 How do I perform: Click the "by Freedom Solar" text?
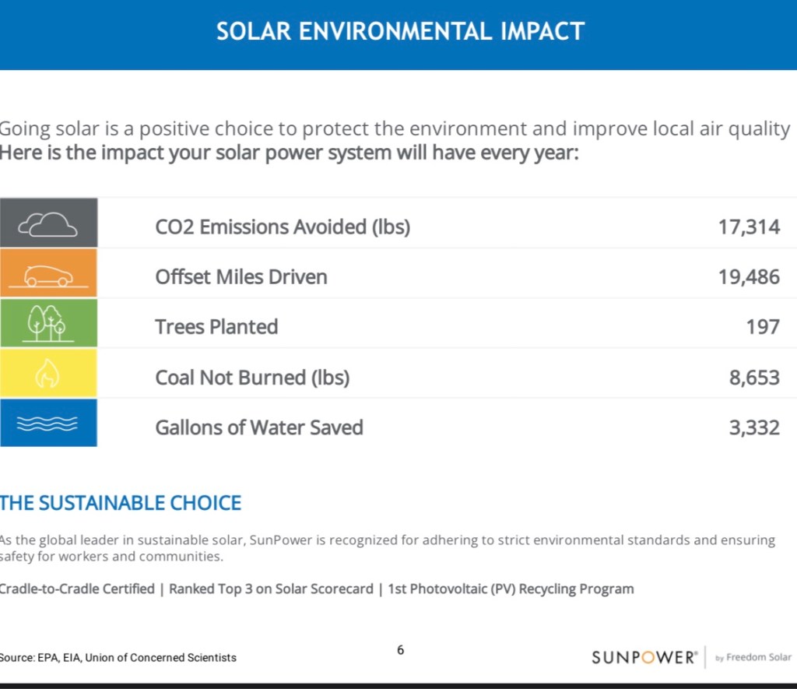pos(753,657)
